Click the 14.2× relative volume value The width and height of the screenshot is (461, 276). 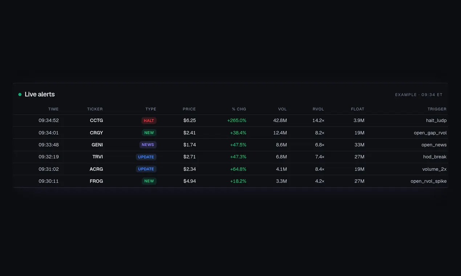coord(318,121)
